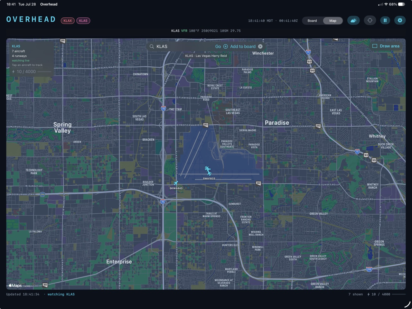
Task: Click Add to board
Action: (243, 46)
